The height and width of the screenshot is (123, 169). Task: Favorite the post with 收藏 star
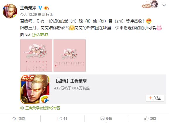18,119
